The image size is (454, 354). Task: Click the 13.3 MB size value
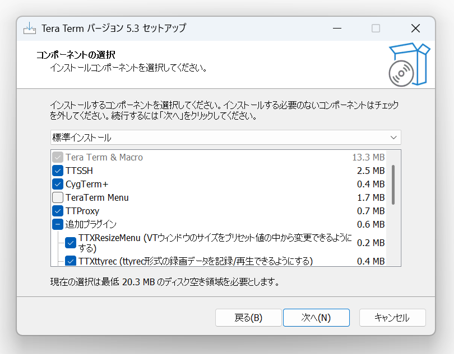click(368, 157)
